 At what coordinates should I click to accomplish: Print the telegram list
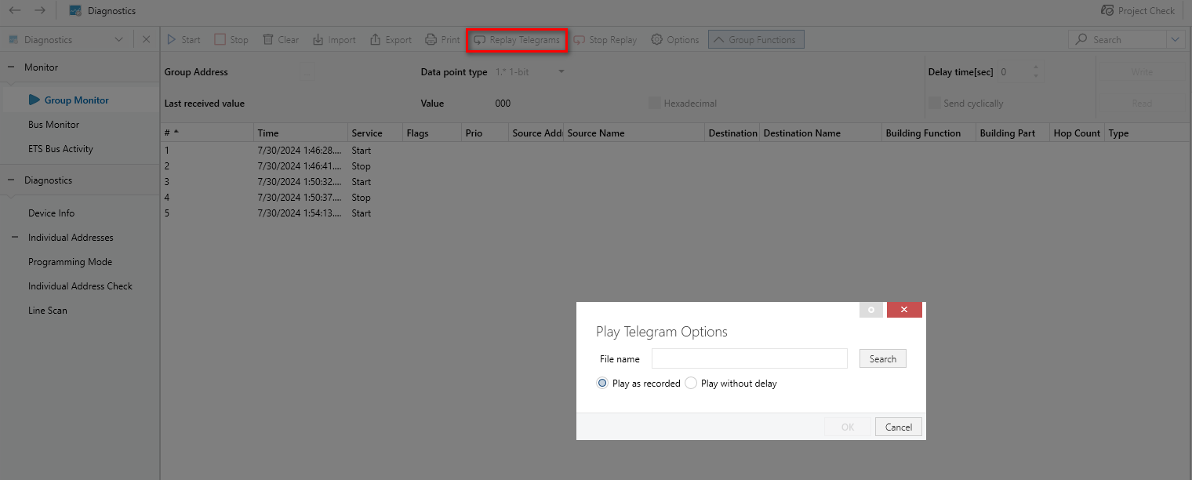(442, 39)
